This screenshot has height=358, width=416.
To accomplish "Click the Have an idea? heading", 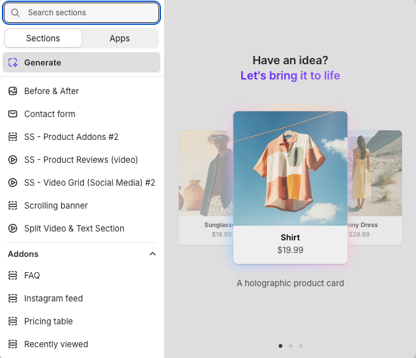I will [x=290, y=60].
